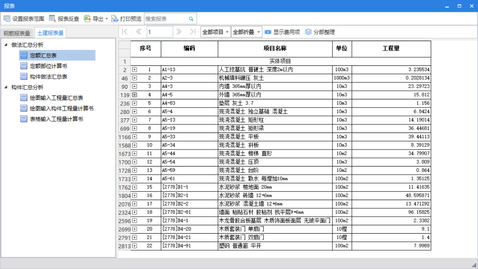The image size is (478, 269).
Task: Click the 报表反查 toolbar button
Action: click(64, 19)
